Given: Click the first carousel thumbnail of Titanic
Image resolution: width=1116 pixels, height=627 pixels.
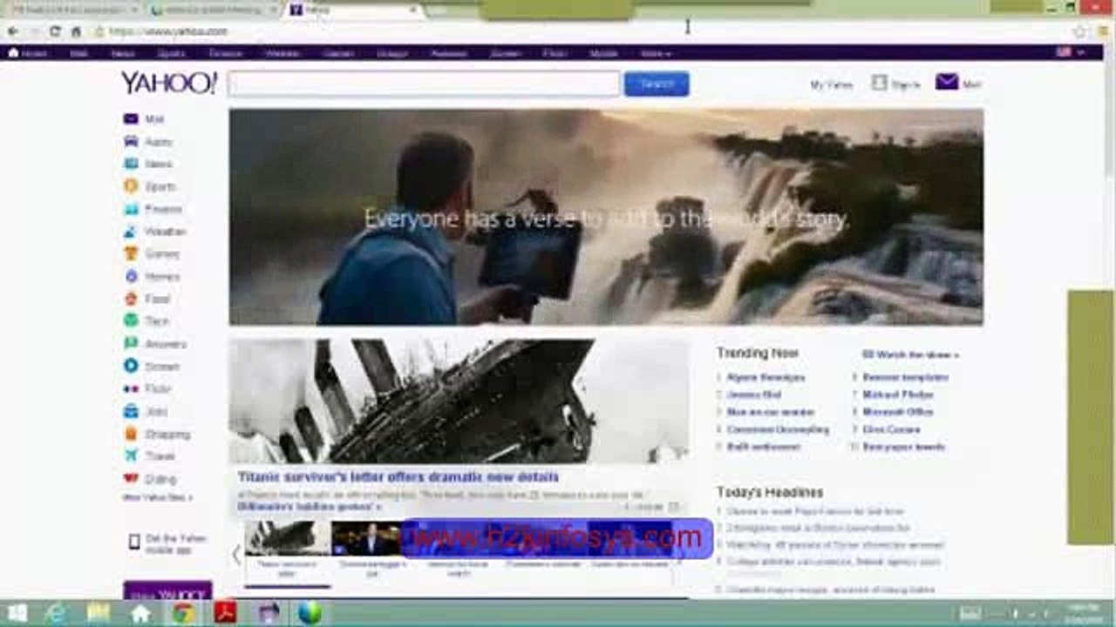Looking at the screenshot, I should (x=287, y=538).
